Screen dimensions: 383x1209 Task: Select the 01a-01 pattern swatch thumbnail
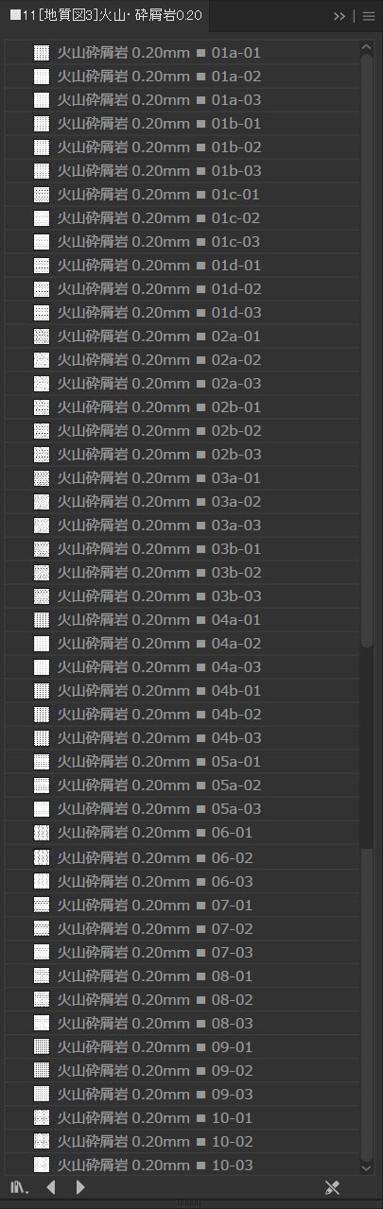pyautogui.click(x=42, y=53)
